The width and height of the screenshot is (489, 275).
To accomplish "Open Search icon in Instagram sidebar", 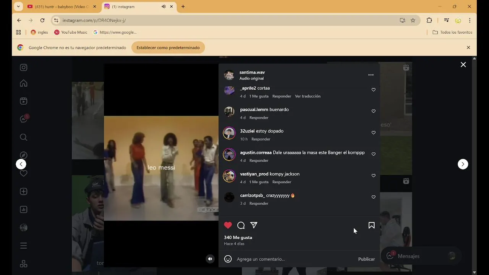I will 23,137.
